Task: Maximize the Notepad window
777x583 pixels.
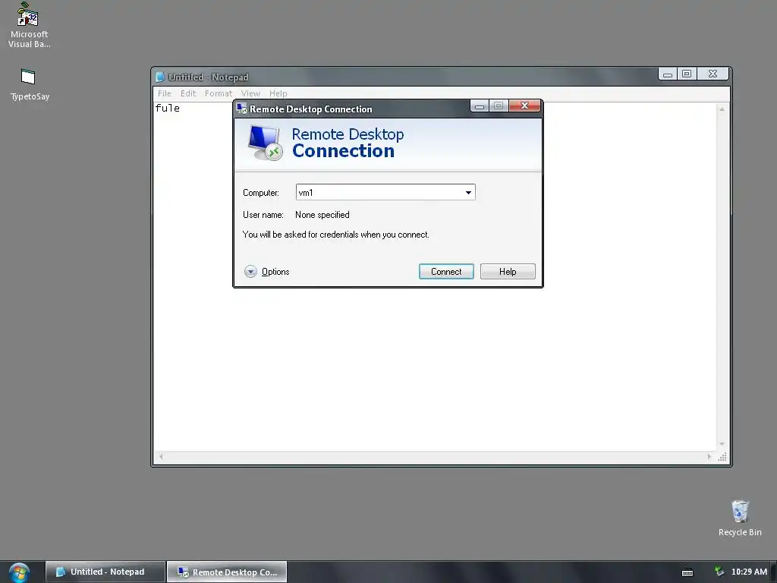Action: 687,74
